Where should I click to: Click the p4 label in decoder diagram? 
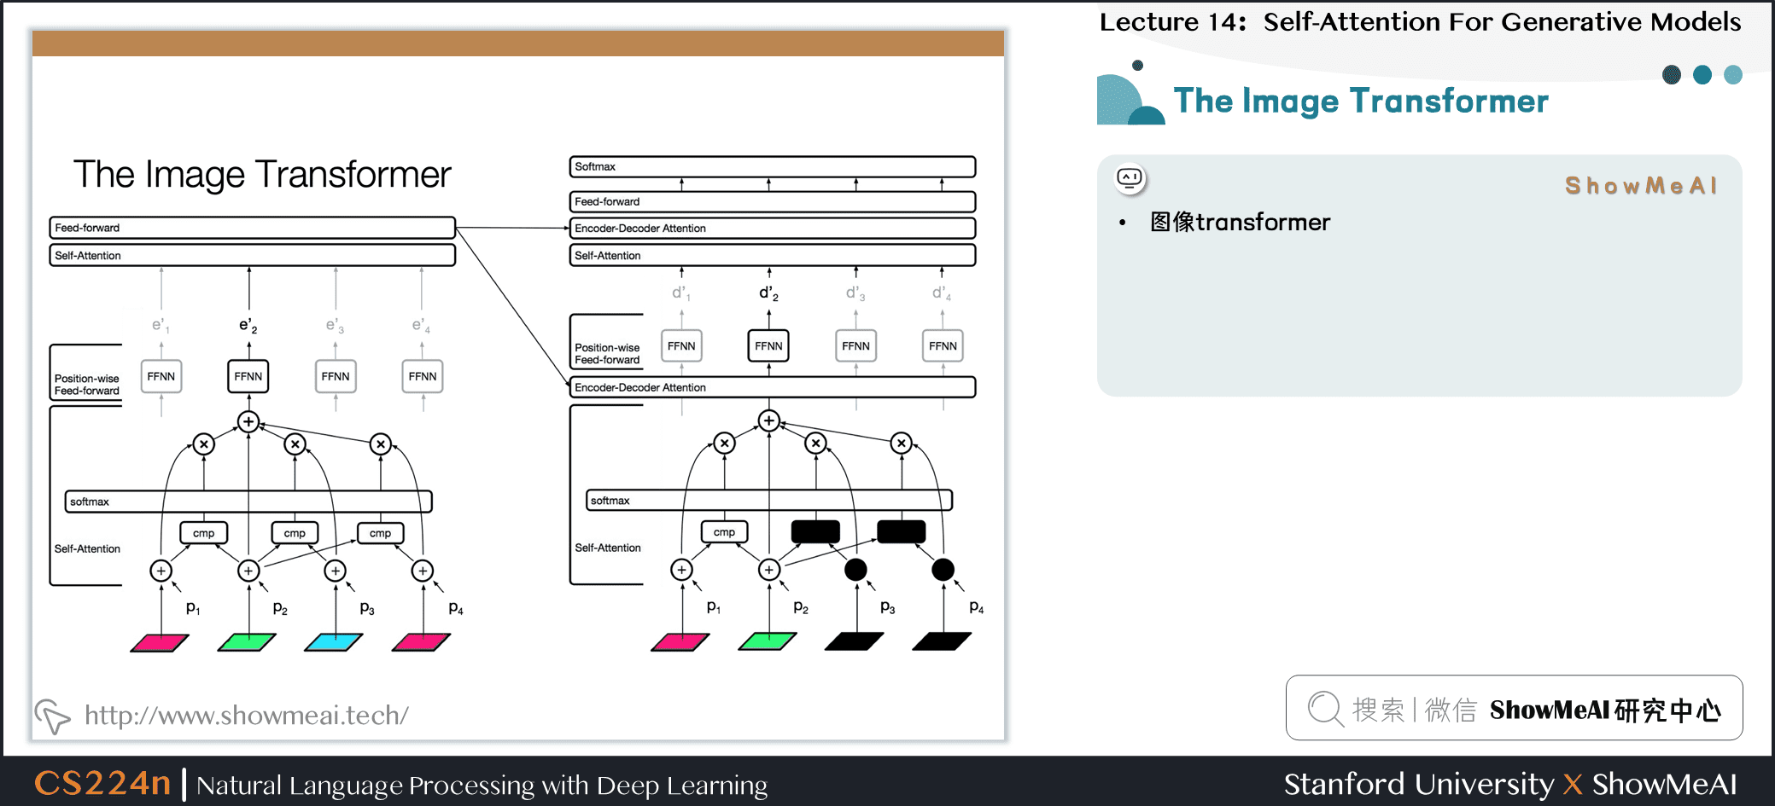[x=977, y=607]
